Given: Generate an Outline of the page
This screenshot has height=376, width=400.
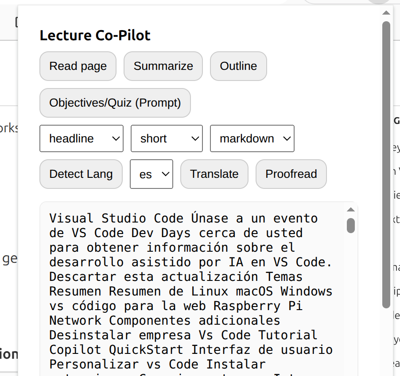Looking at the screenshot, I should 238,66.
